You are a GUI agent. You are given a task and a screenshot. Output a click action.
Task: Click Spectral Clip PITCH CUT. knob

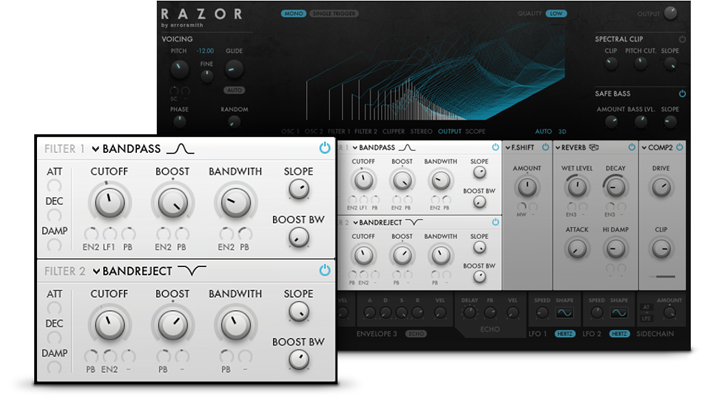pos(640,64)
